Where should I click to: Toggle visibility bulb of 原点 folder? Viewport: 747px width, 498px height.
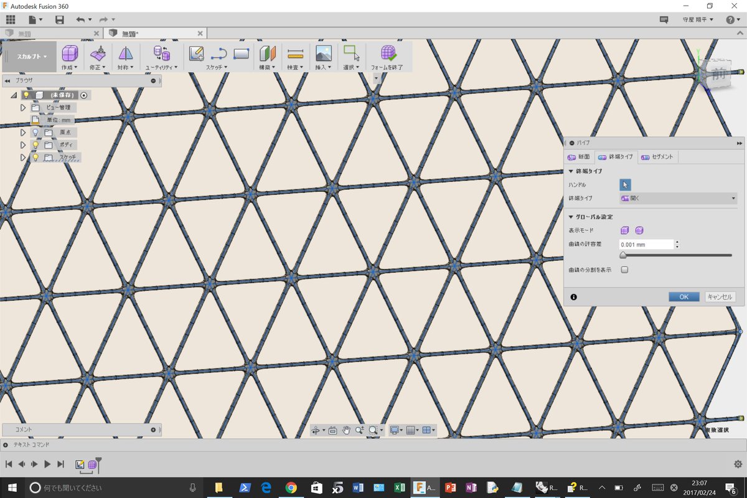point(35,133)
